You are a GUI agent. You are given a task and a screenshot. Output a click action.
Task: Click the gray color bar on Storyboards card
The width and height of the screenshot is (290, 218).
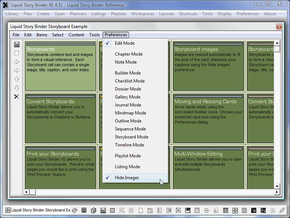[x=61, y=44]
